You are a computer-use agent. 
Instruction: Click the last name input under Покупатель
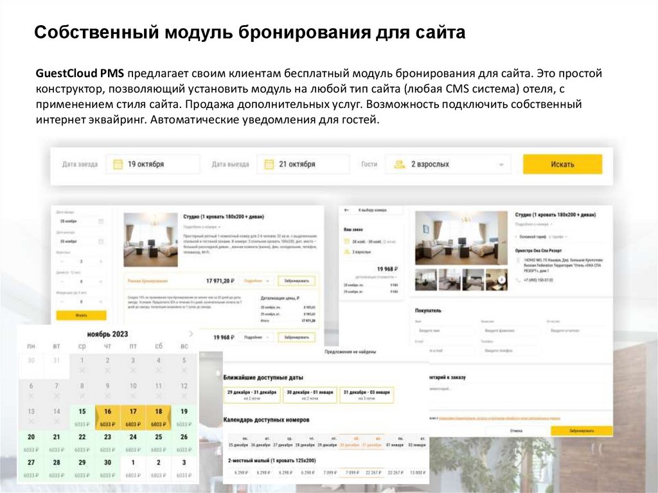point(511,330)
